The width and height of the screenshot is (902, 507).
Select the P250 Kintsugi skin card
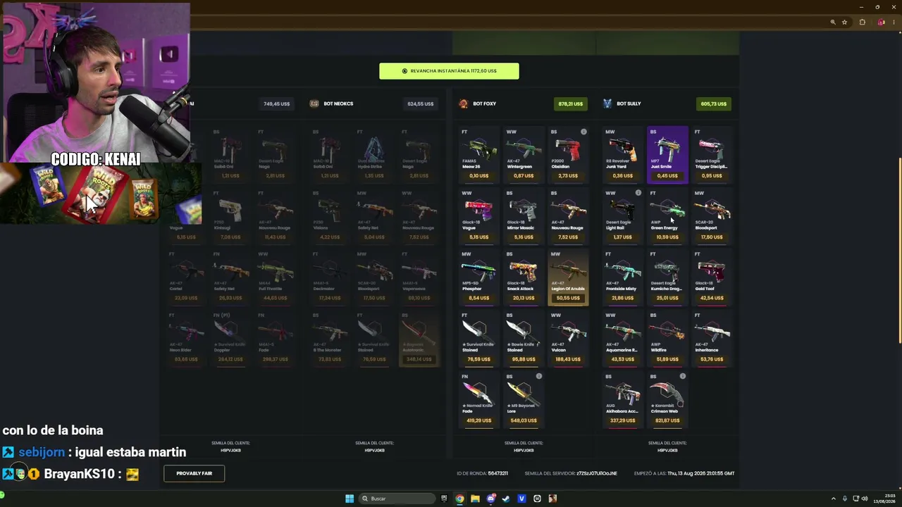tap(230, 215)
